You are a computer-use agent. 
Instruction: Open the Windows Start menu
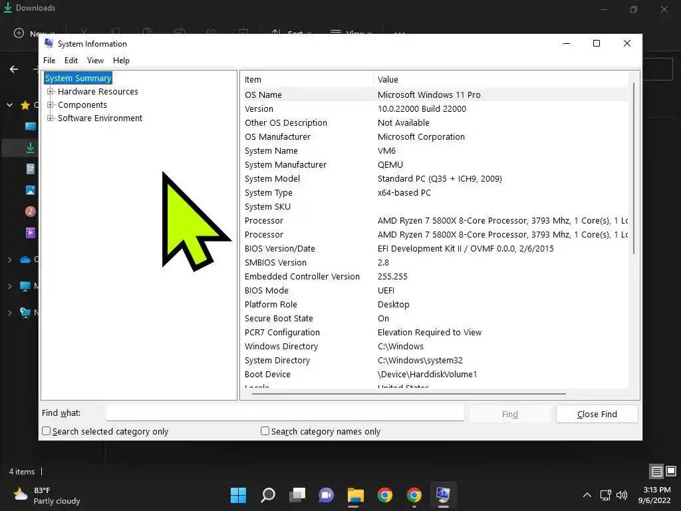239,495
